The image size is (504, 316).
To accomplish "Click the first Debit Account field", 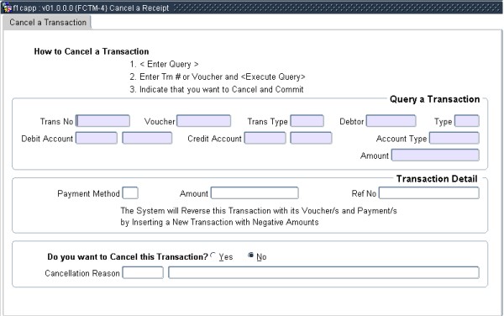I will click(x=97, y=138).
